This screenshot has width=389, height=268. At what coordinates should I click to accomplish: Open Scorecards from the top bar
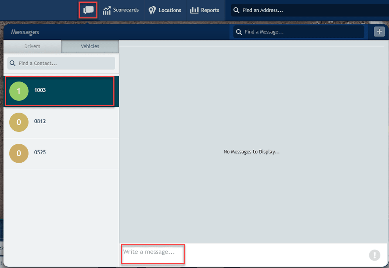[x=121, y=10]
